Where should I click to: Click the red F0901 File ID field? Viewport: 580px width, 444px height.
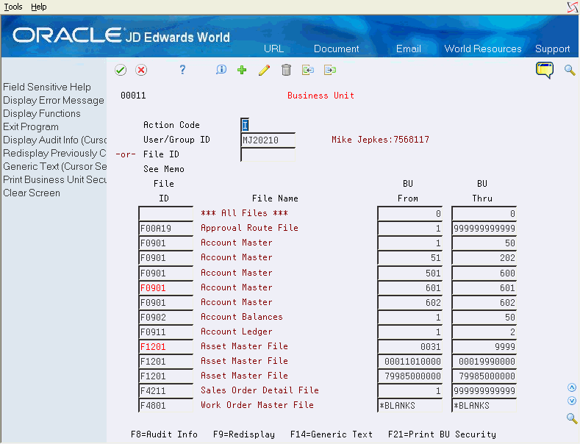click(x=165, y=287)
